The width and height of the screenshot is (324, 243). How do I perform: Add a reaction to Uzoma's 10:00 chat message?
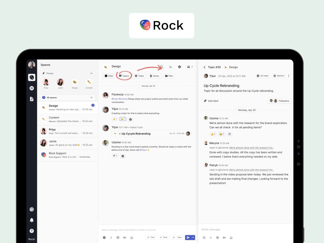point(123,156)
